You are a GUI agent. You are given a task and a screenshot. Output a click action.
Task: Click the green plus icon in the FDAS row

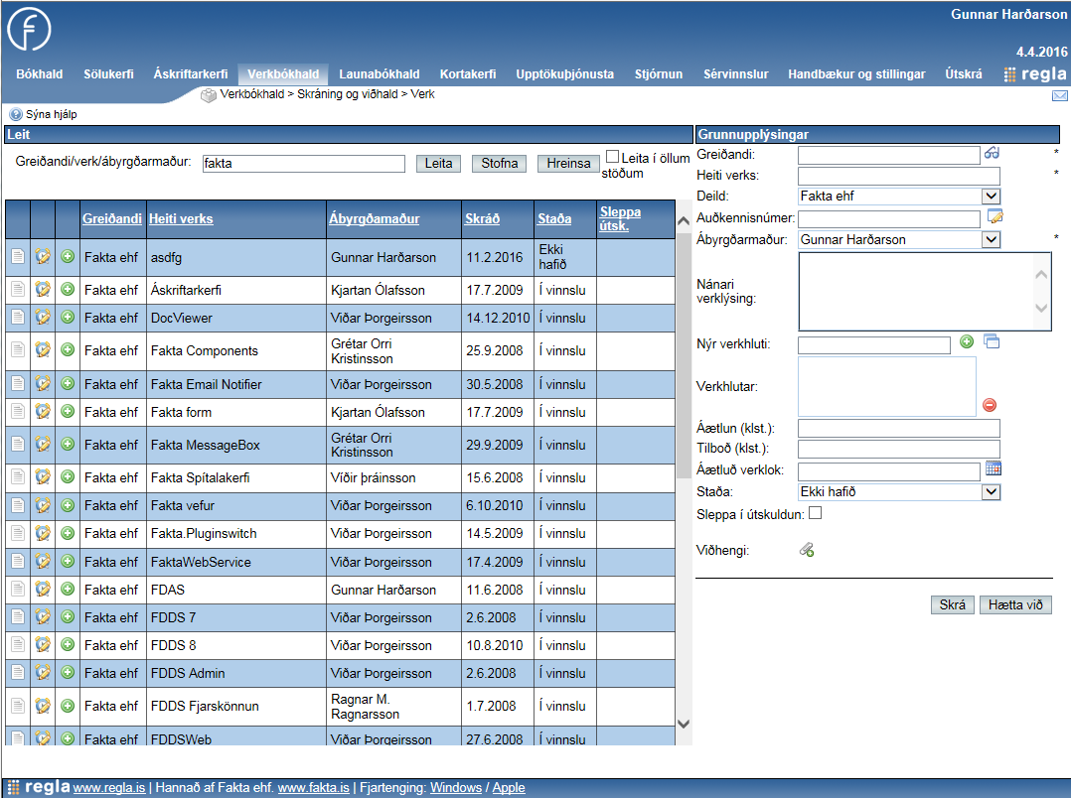(x=68, y=590)
